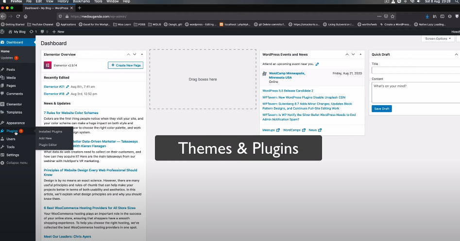
Task: Open WordPress 5.5 Release Candidate 2 link
Action: [288, 91]
